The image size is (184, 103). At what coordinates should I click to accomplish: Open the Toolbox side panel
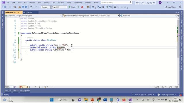3,14
